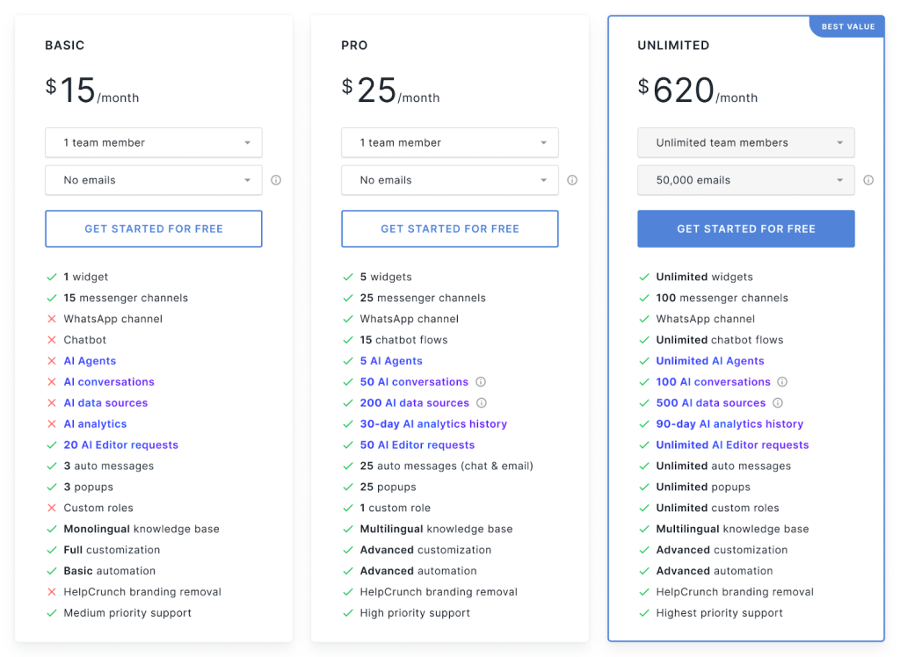Open the Unlimited AI Agents link
Image resolution: width=900 pixels, height=657 pixels.
[x=709, y=361]
